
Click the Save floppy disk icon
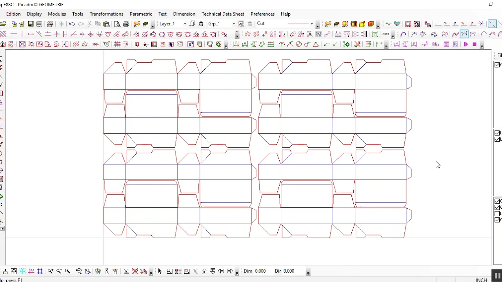[x=30, y=24]
